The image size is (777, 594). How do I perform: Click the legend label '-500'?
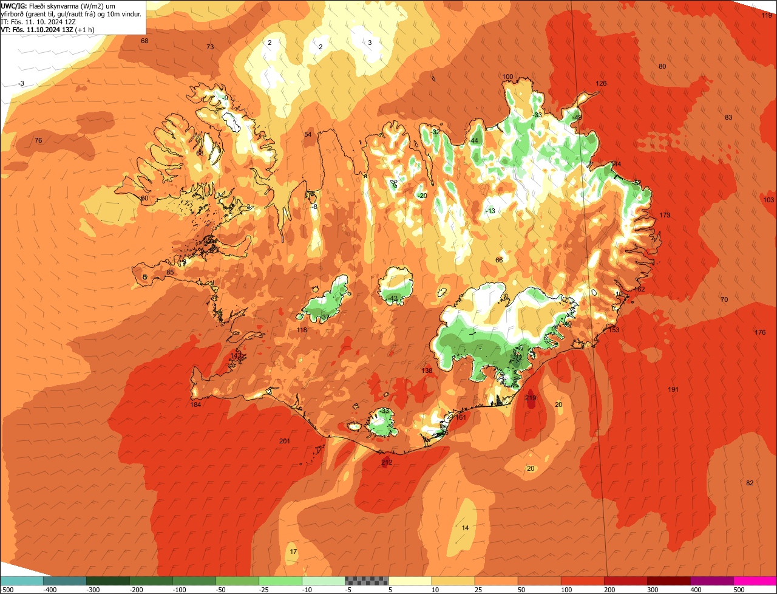[x=7, y=590]
